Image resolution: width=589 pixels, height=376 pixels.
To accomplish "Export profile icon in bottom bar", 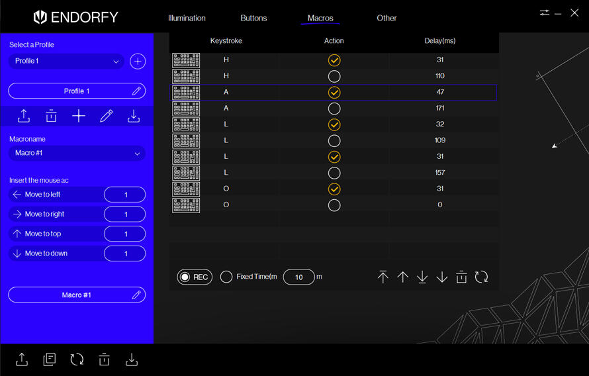I will point(22,359).
